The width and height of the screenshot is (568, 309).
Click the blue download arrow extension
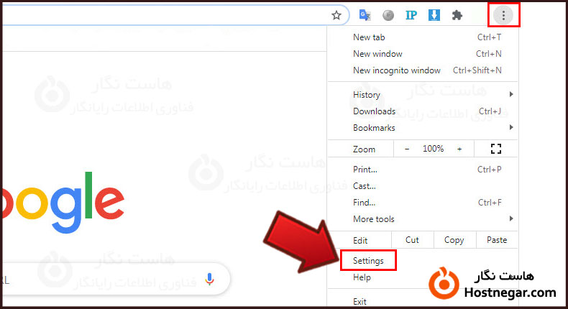pos(434,15)
